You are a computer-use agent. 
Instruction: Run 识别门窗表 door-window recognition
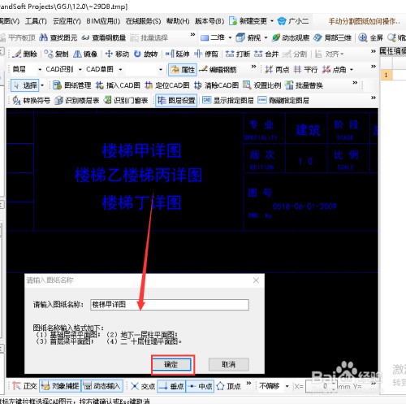click(126, 101)
